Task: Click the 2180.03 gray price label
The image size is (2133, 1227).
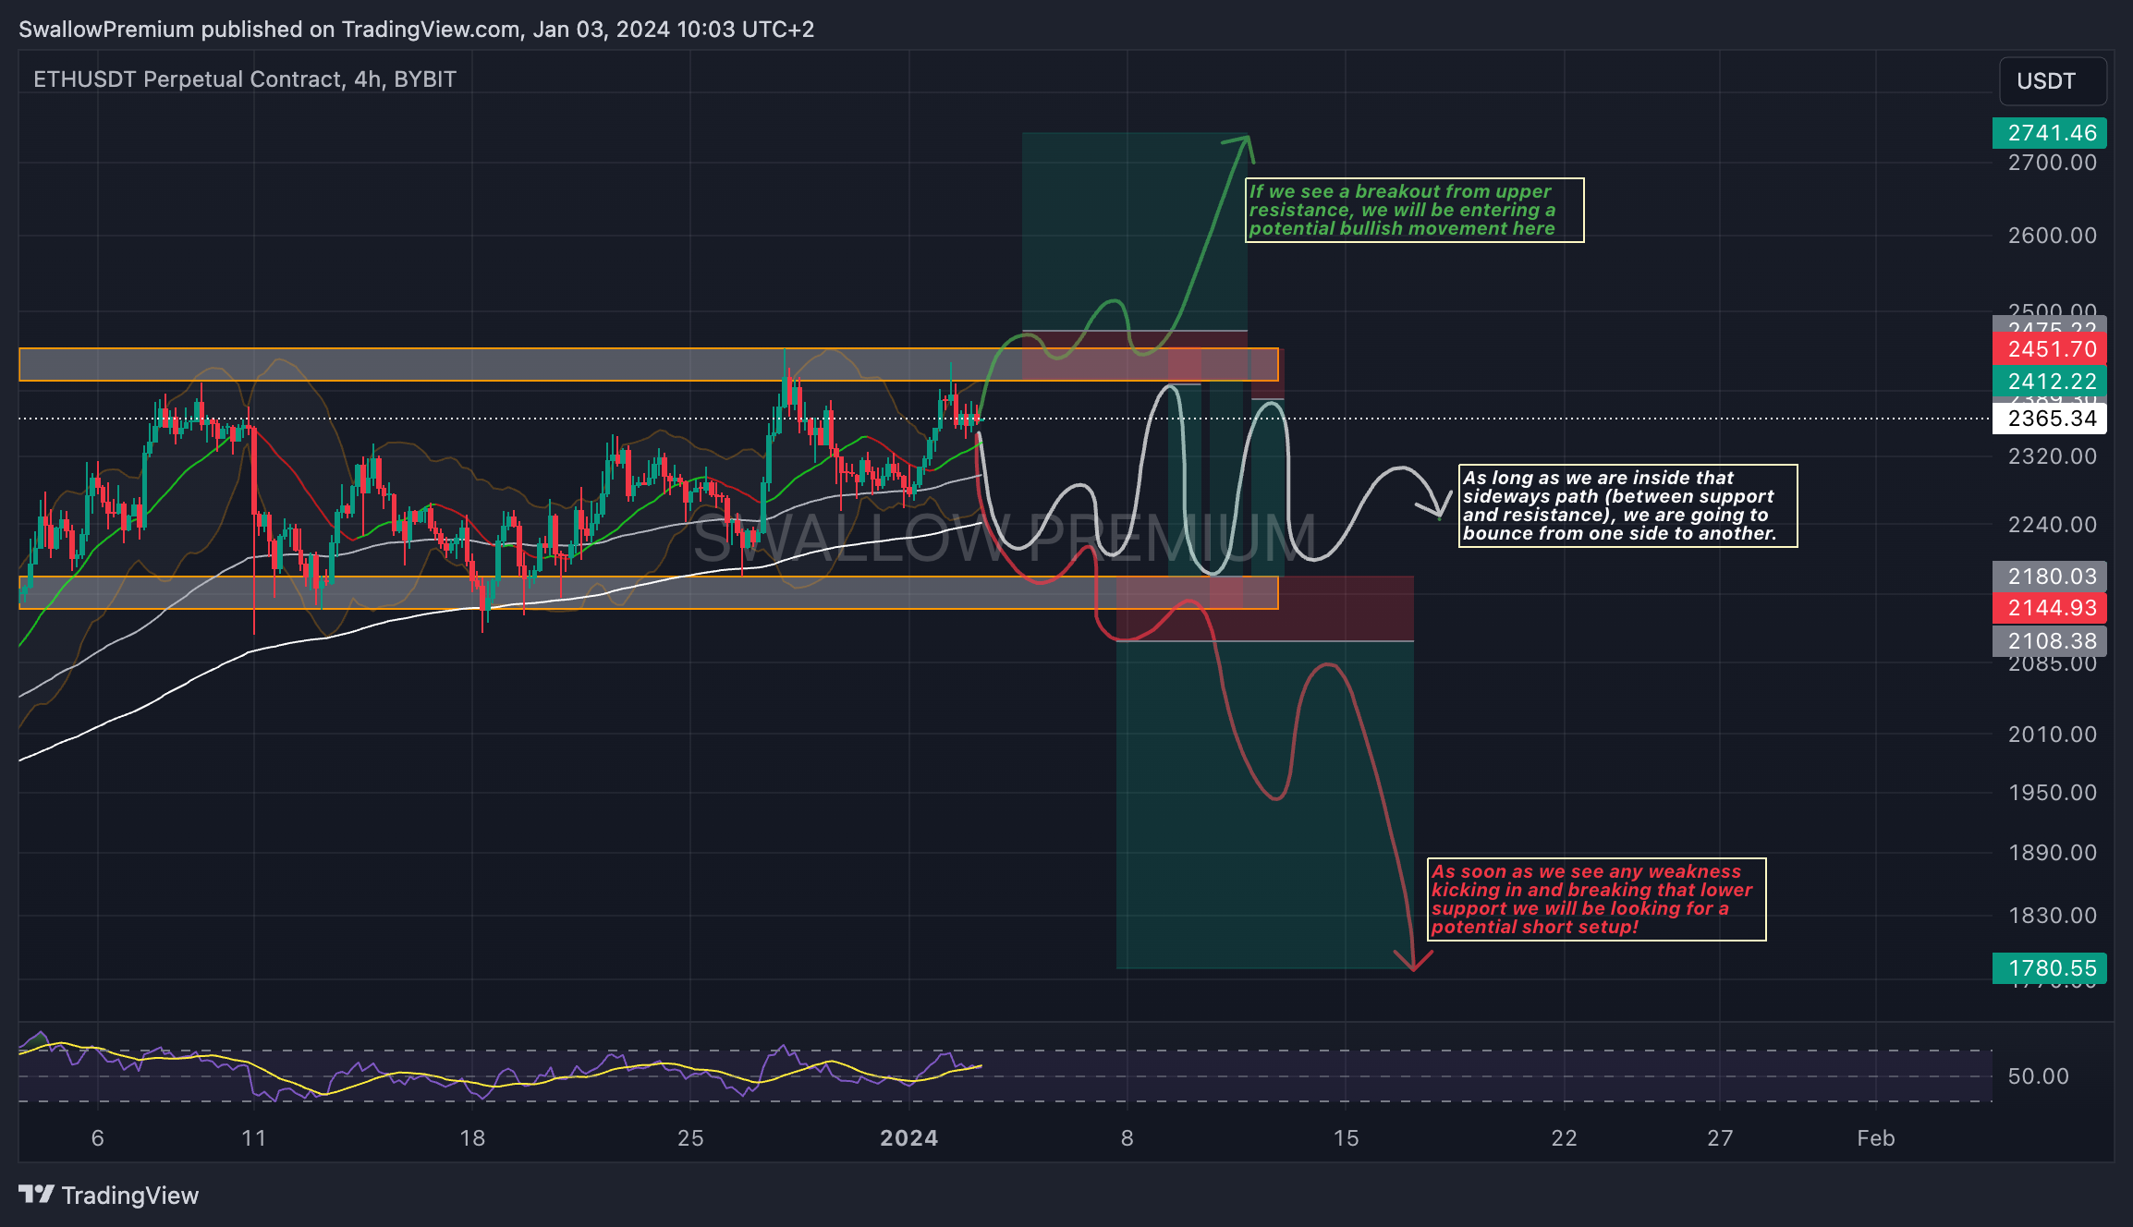Action: (x=2050, y=577)
